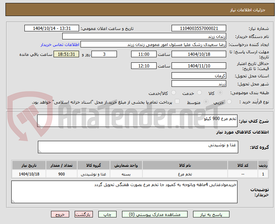Click the heading اطلاعات کالاهای مورد نیاز
This screenshot has width=275, height=224.
(243, 132)
